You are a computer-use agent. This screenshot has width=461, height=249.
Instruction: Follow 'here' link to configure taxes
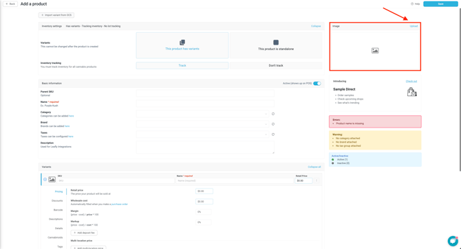[71, 137]
